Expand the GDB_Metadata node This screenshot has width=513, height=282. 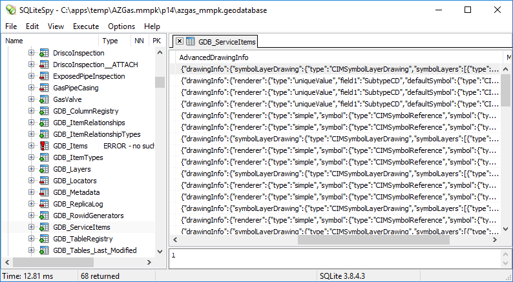[31, 192]
